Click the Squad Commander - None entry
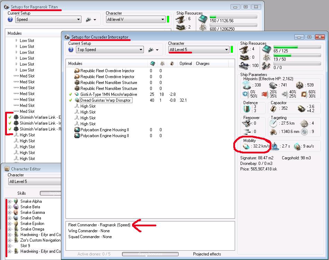The width and height of the screenshot is (329, 260). coord(90,237)
